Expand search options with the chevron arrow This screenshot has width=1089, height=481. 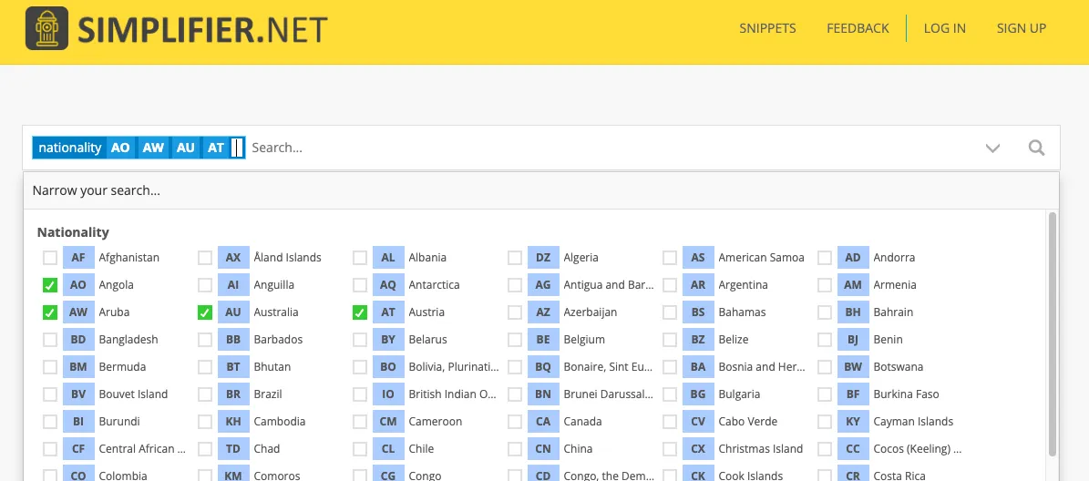point(992,148)
